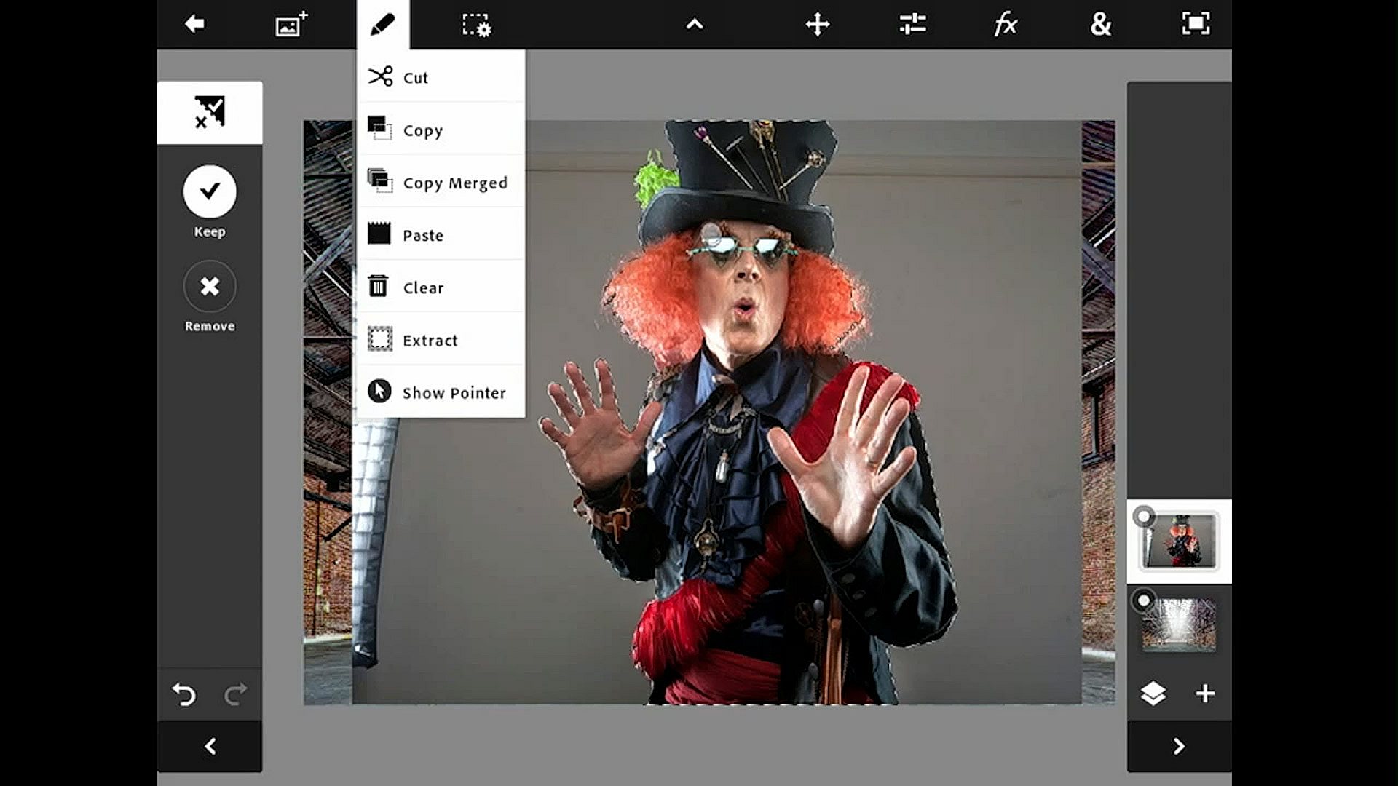Select Extract from the edit menu
Image resolution: width=1398 pixels, height=786 pixels.
point(441,339)
